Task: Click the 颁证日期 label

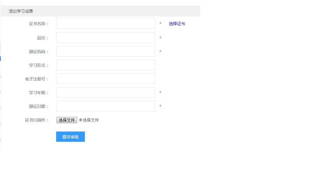Action: 38,106
